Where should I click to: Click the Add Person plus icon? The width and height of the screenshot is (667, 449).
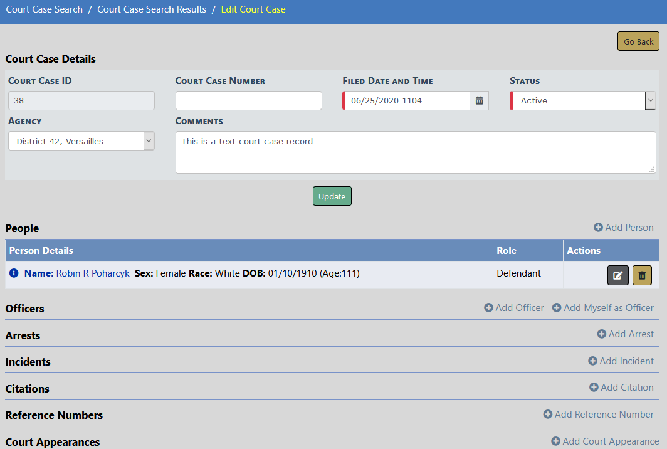coord(598,228)
